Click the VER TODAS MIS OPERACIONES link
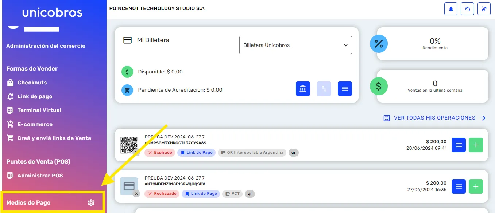The image size is (495, 213). pos(435,118)
